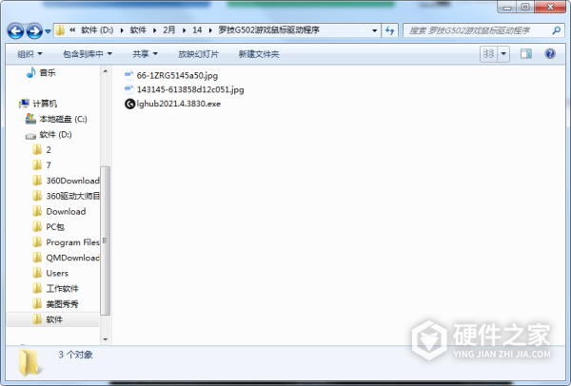This screenshot has height=386, width=571.
Task: Click 14 in the address breadcrumb
Action: [197, 30]
